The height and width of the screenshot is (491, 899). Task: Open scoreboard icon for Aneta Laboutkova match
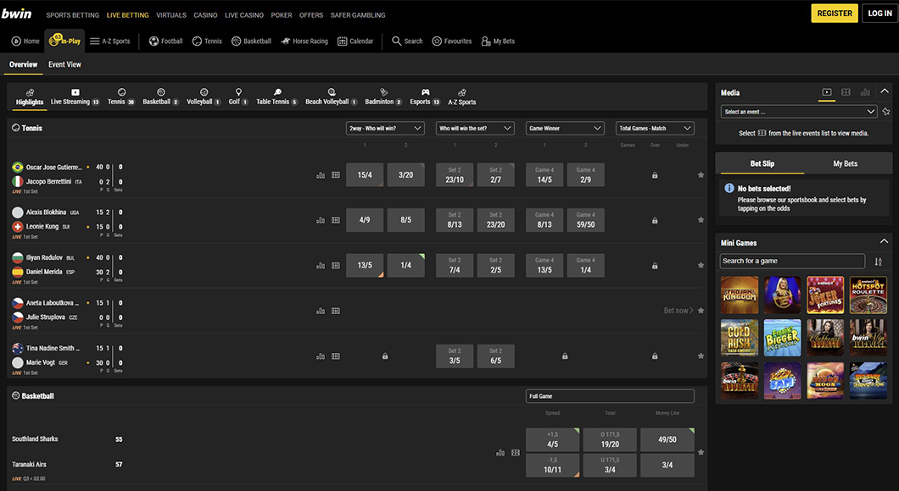(336, 311)
